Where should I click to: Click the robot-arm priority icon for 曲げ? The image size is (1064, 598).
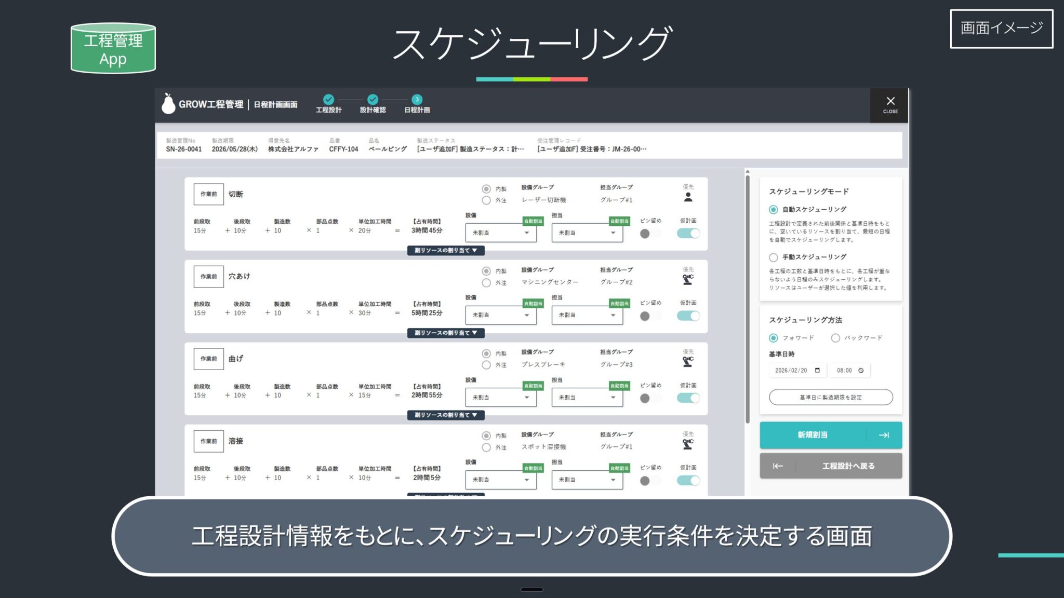[688, 362]
